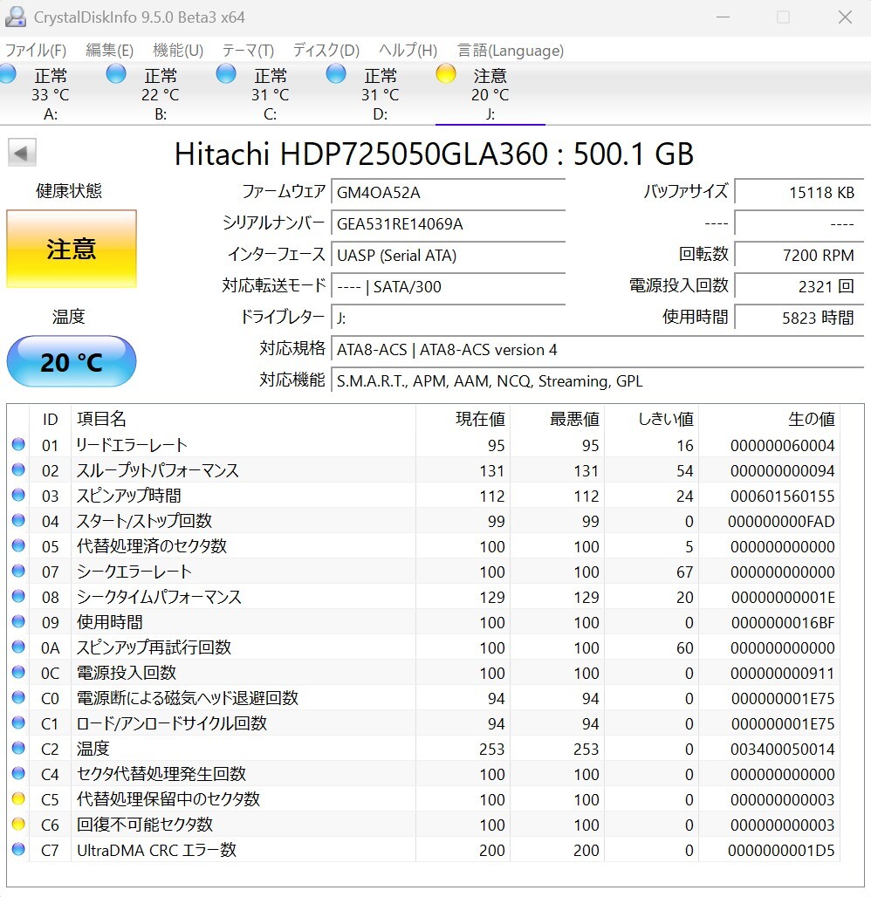The width and height of the screenshot is (871, 897).
Task: Click the status icon for スタート/ストップ回数
Action: [x=18, y=520]
